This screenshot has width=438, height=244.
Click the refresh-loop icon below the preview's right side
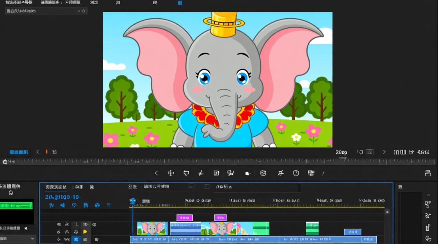click(360, 152)
